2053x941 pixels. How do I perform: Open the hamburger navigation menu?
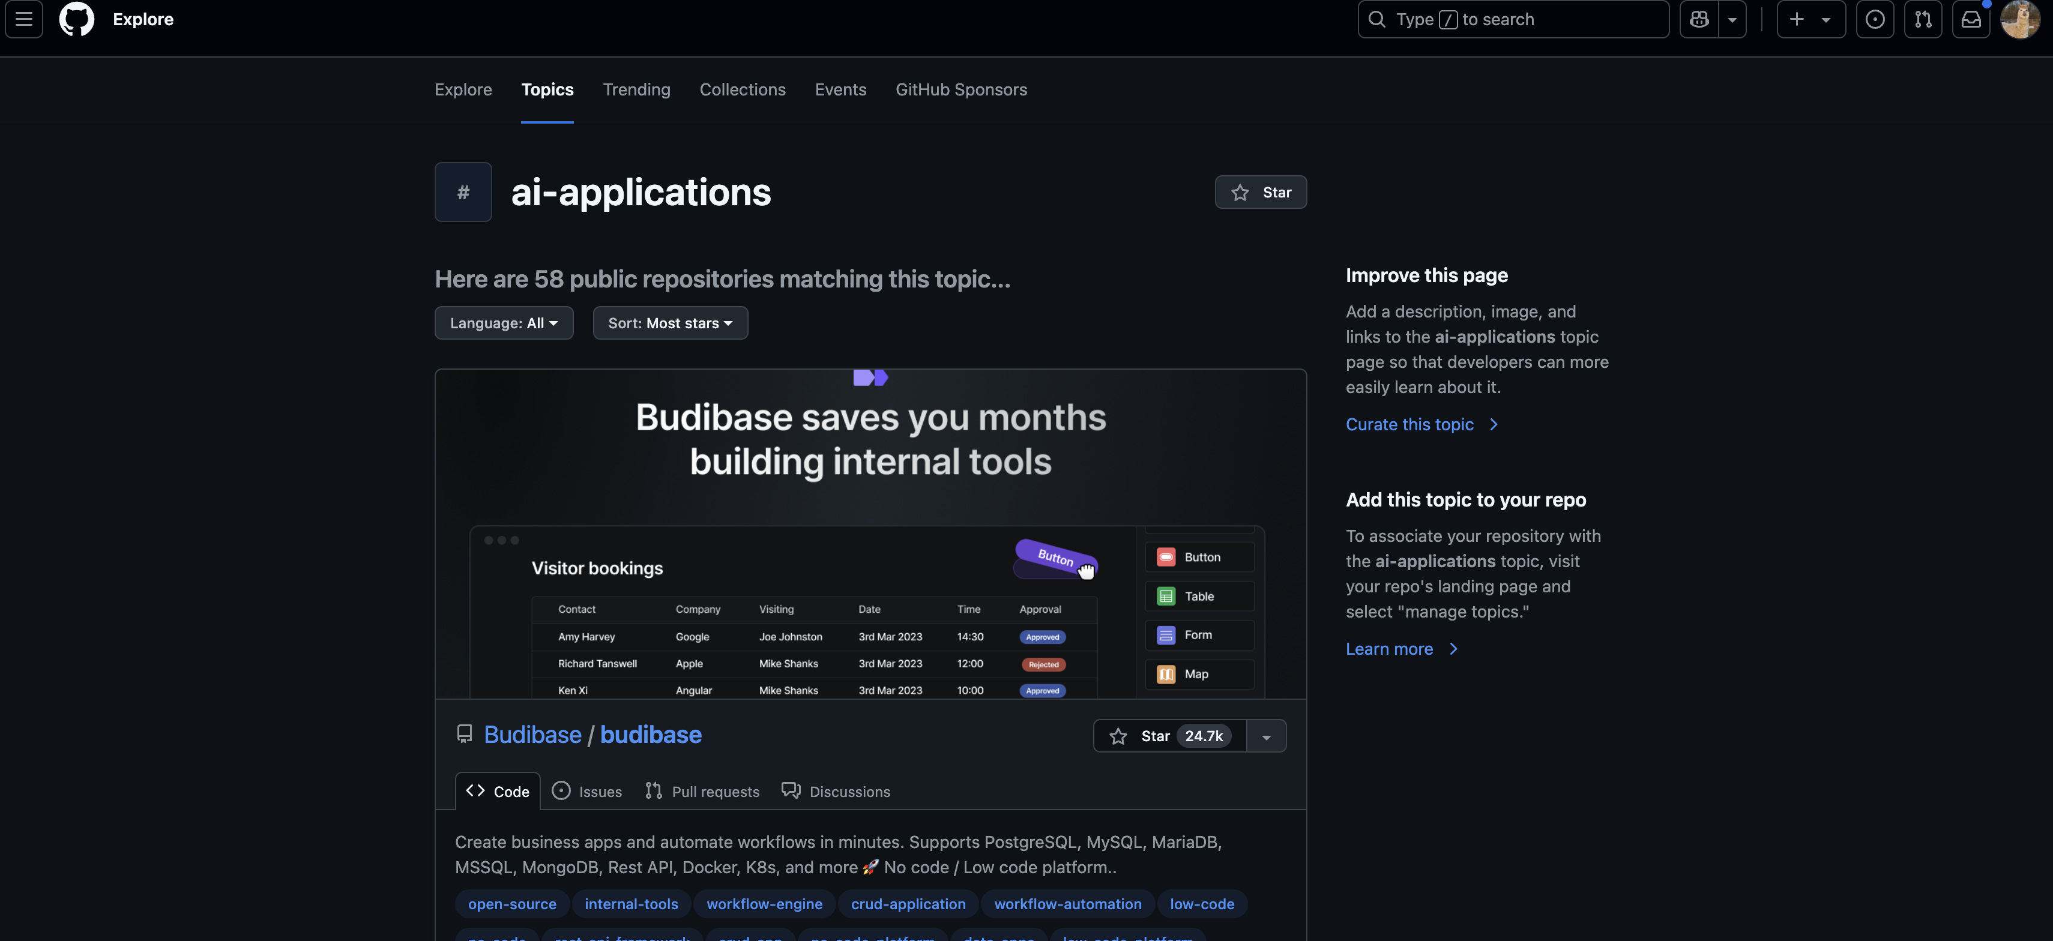click(x=24, y=19)
